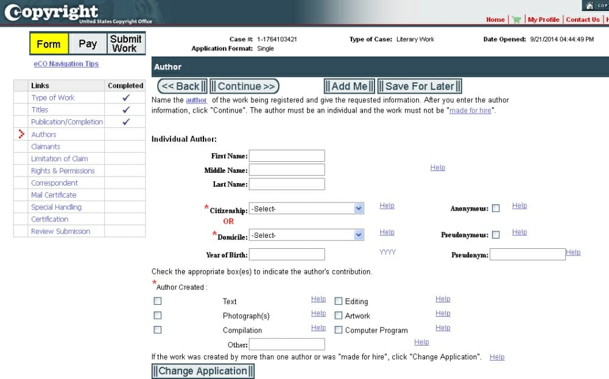609x379 pixels.
Task: Open the Authors link in sidebar
Action: (43, 134)
